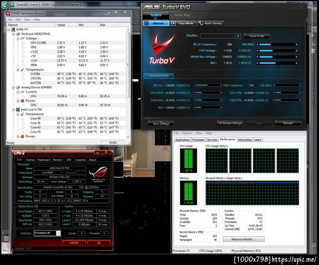319x265 pixels.
Task: Decrease BCLK Frequency with left arrow
Action: pos(257,44)
